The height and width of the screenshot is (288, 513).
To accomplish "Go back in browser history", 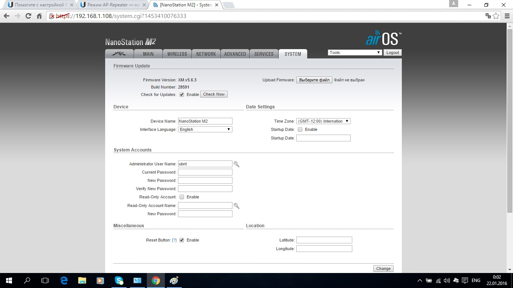I will (6, 16).
